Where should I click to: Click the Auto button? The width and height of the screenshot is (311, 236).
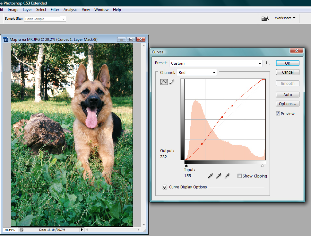click(287, 95)
